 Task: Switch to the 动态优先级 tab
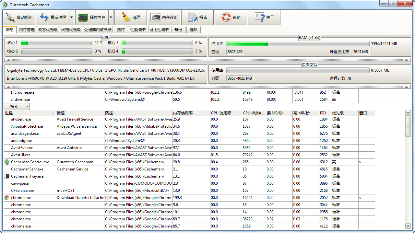click(48, 30)
